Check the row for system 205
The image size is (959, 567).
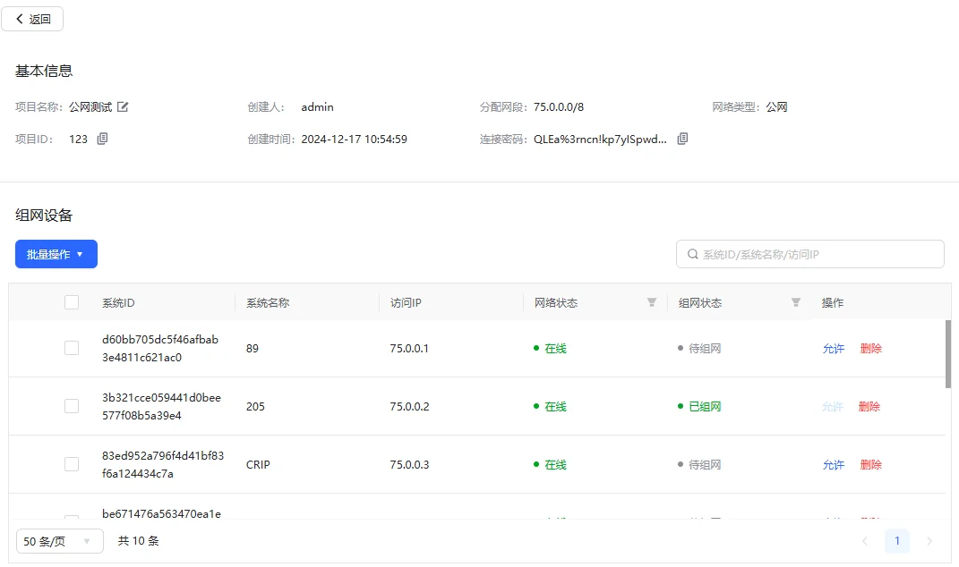pos(72,406)
